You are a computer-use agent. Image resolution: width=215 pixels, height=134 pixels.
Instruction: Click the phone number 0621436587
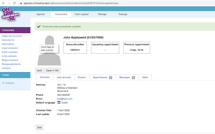tap(63, 95)
